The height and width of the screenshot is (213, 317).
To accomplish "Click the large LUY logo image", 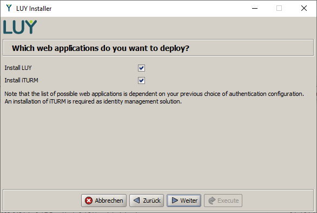I will (x=20, y=27).
